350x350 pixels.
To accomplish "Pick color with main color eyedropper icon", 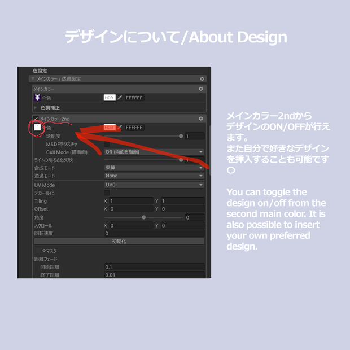I will point(120,98).
